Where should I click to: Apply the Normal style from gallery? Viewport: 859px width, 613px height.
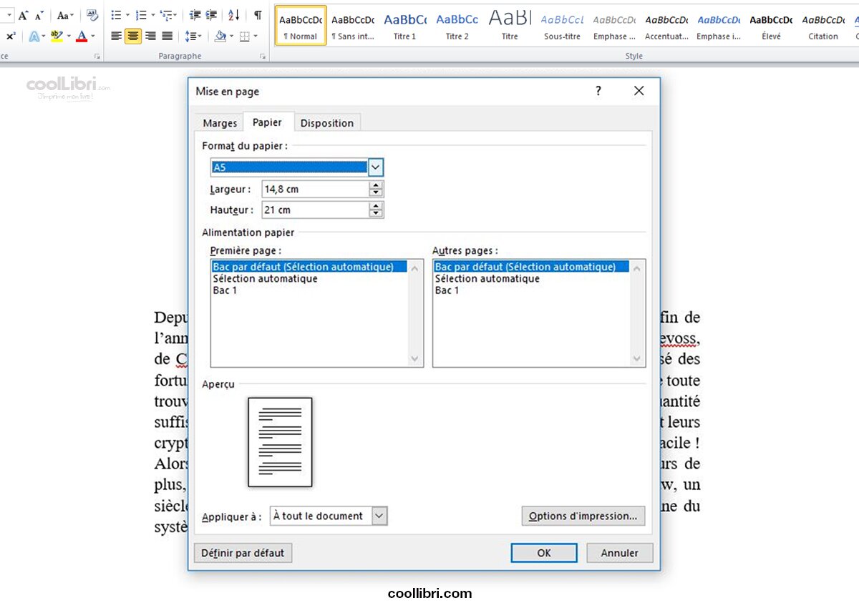click(x=301, y=26)
